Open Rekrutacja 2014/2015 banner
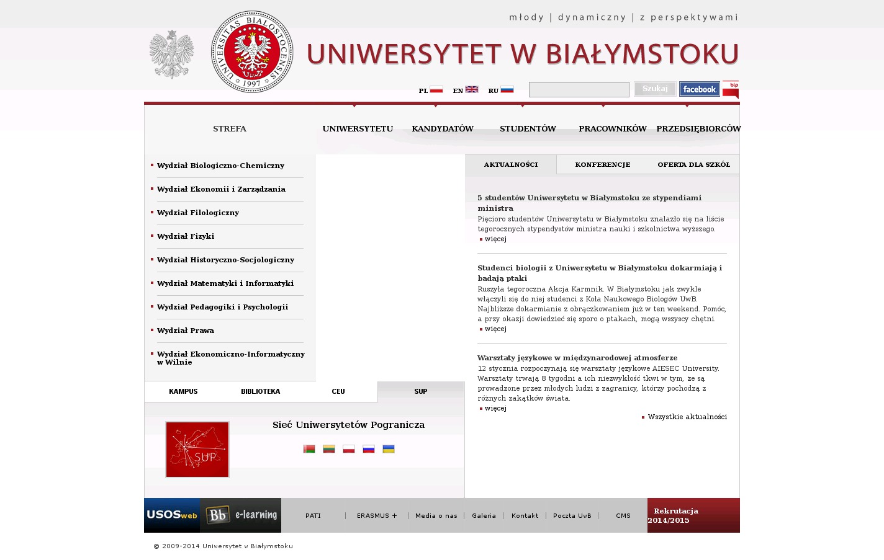 click(693, 515)
